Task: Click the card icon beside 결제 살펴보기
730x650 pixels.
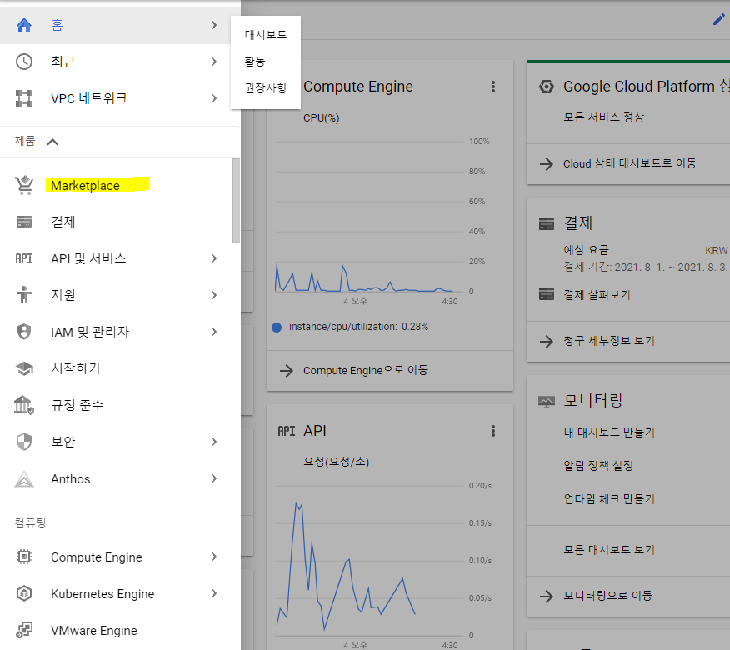Action: point(547,295)
